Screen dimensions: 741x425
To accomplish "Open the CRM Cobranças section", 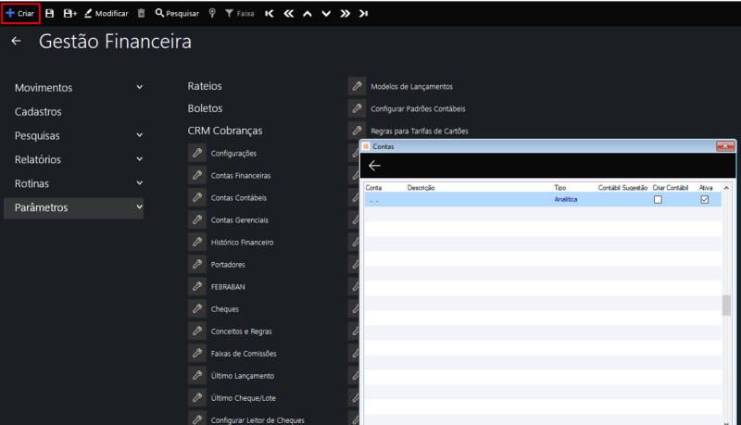I will point(225,131).
